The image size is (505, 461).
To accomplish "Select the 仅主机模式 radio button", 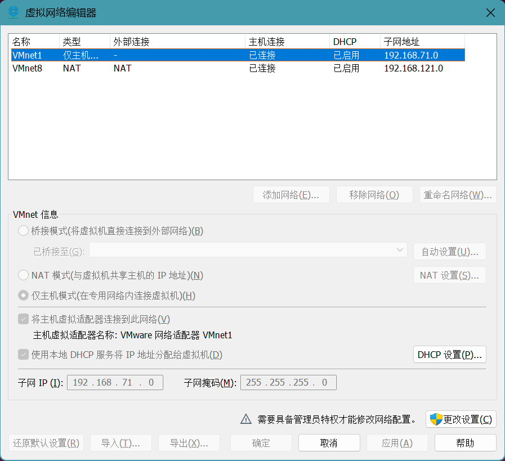I will pos(23,295).
